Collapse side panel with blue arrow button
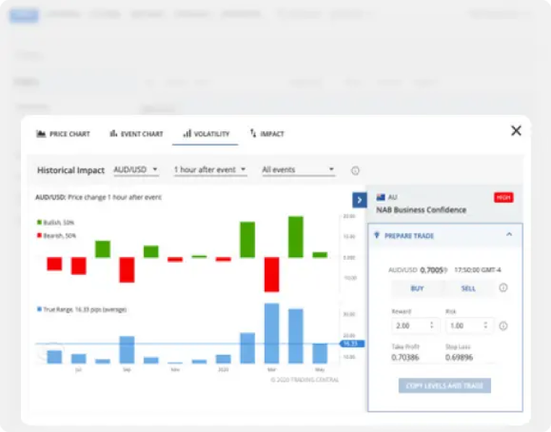Image resolution: width=551 pixels, height=432 pixels. point(359,200)
